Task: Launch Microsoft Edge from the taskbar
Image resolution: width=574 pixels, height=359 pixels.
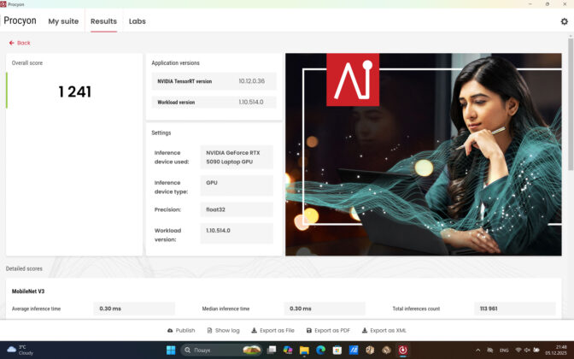Action: pyautogui.click(x=320, y=350)
